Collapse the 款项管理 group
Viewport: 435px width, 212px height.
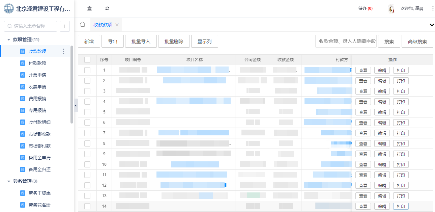click(x=9, y=39)
